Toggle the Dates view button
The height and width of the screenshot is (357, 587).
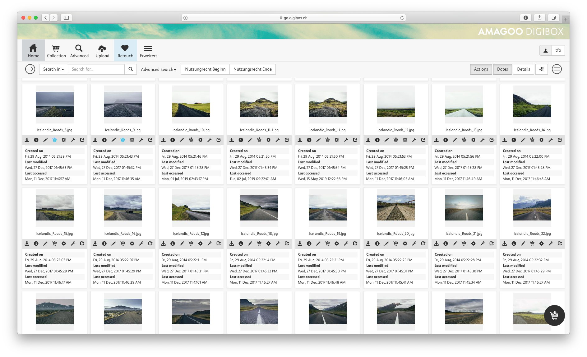502,69
